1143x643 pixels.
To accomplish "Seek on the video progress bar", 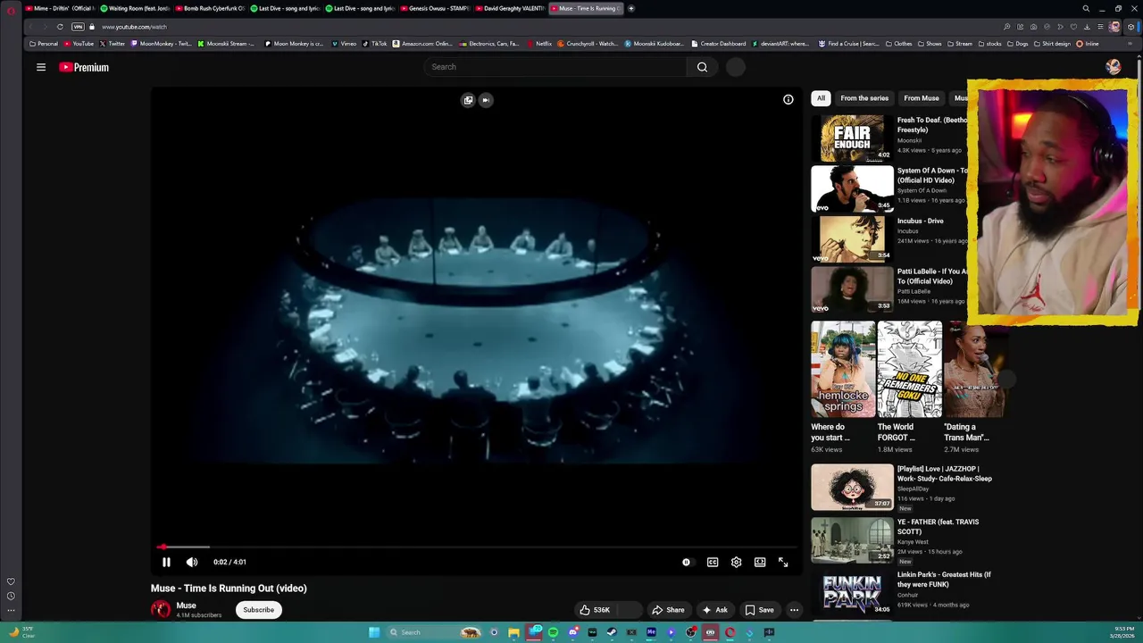I will click(x=478, y=547).
